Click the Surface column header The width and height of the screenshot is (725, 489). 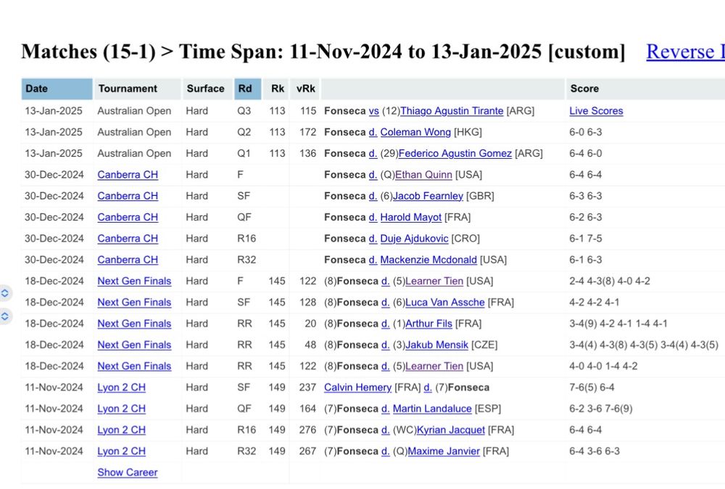point(207,89)
